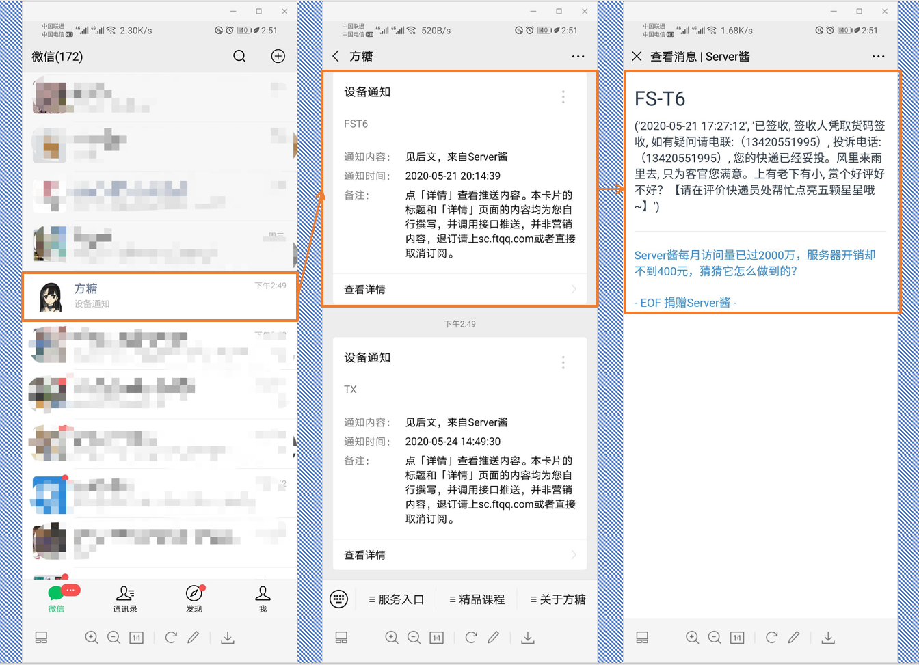919x665 pixels.
Task: Tap the plus add icon in WeChat
Action: [278, 56]
